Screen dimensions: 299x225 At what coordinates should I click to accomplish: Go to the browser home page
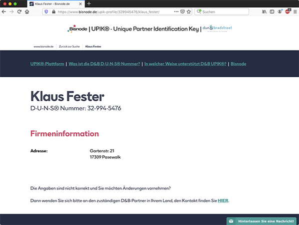point(27,12)
